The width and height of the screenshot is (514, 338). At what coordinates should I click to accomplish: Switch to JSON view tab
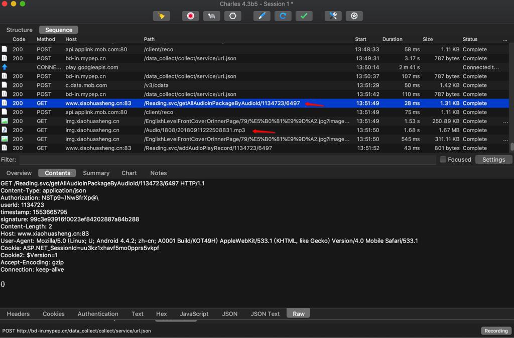click(x=229, y=314)
